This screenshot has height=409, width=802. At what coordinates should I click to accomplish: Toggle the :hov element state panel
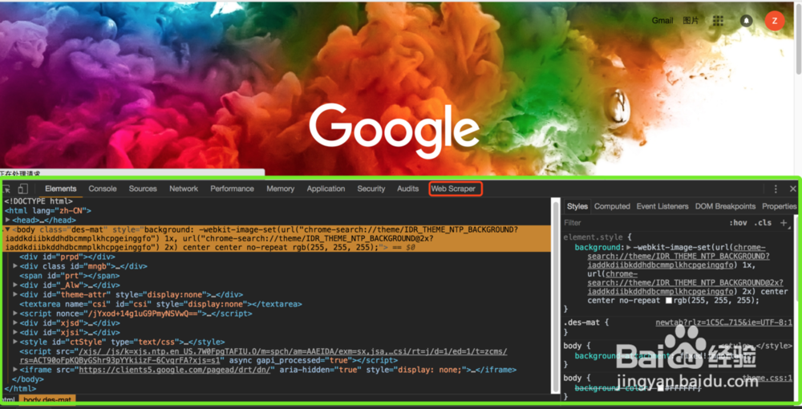(738, 222)
